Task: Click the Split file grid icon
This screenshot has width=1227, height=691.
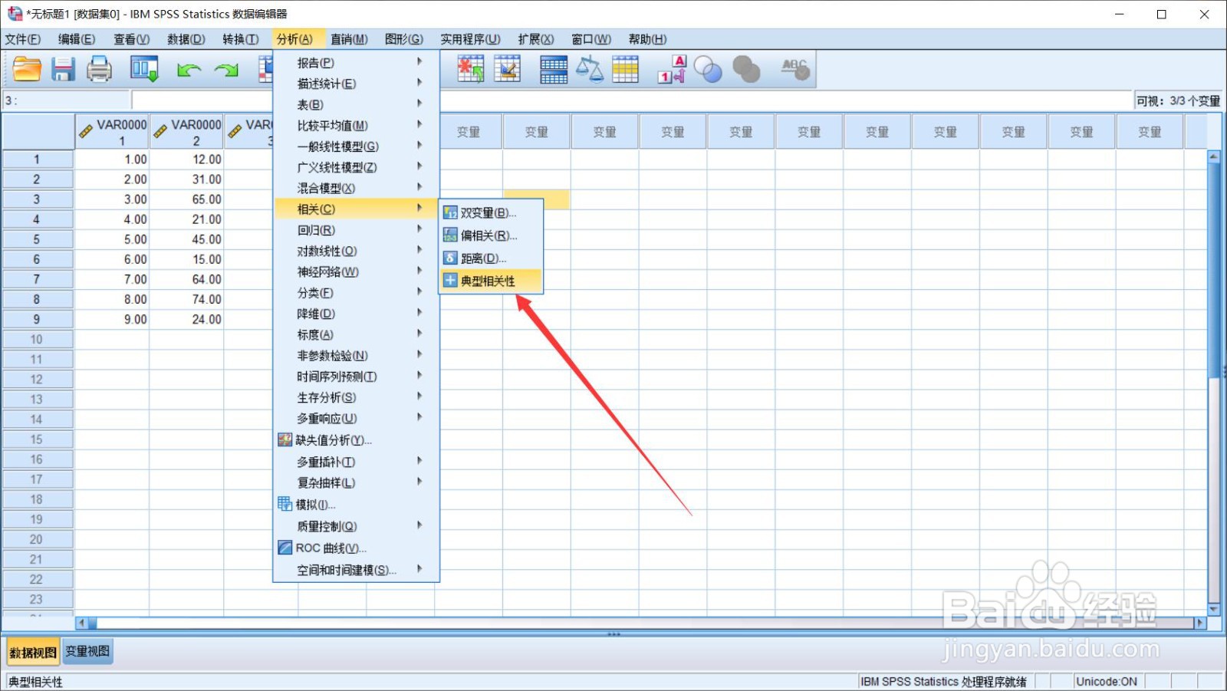Action: 554,69
